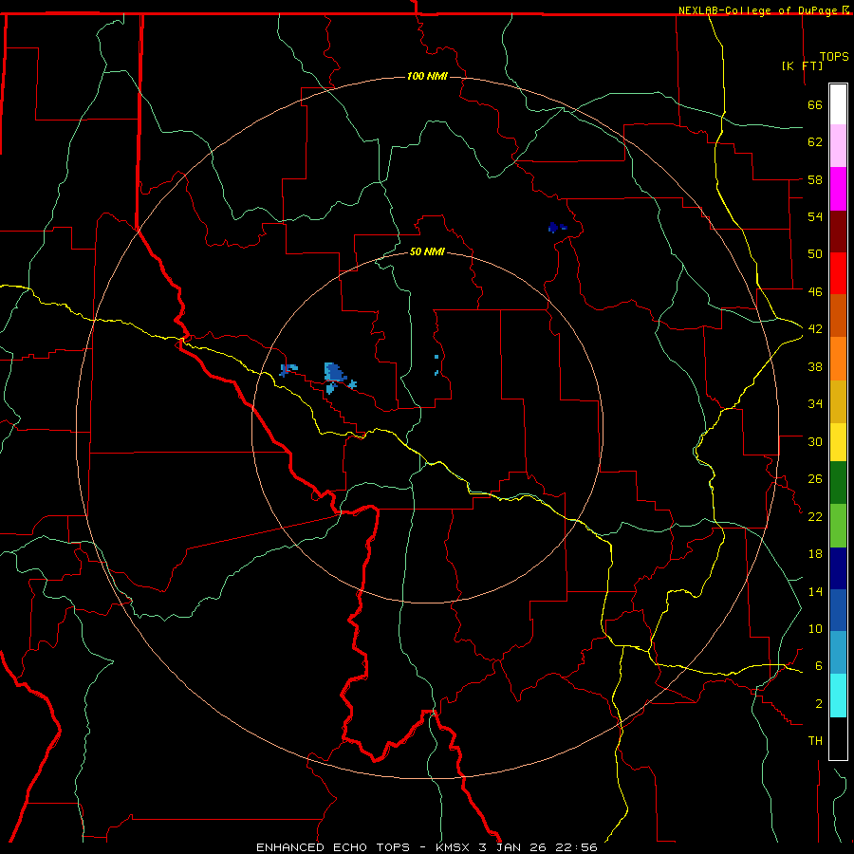Click the "10" legend value
Image resolution: width=854 pixels, height=854 pixels.
(x=815, y=628)
